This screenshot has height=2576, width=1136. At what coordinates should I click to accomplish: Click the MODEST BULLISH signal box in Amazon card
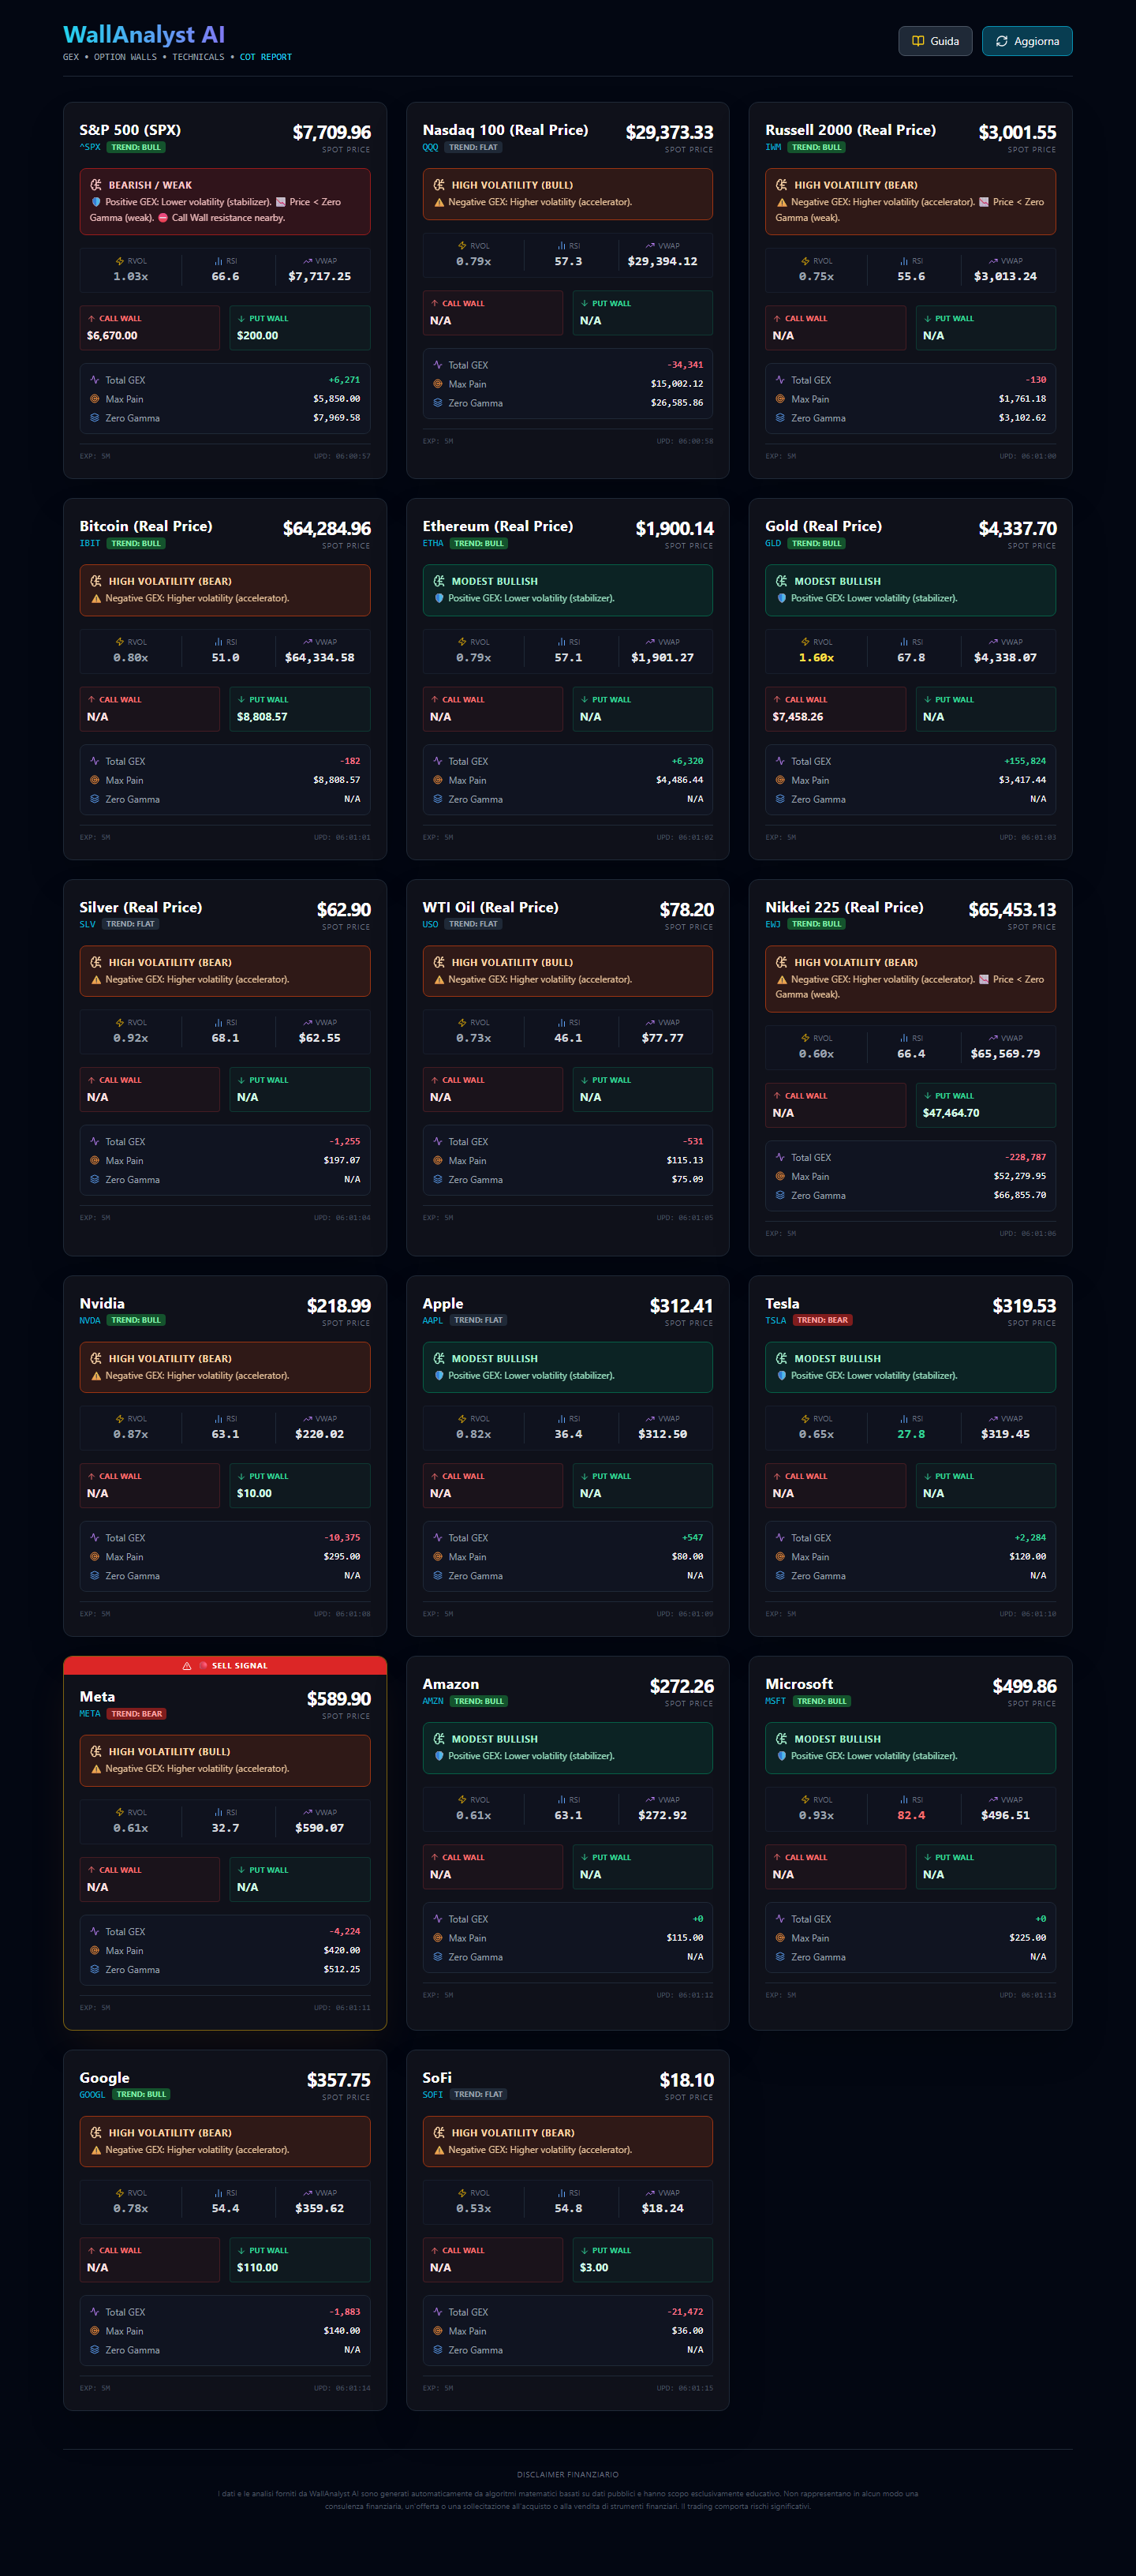pyautogui.click(x=568, y=1748)
